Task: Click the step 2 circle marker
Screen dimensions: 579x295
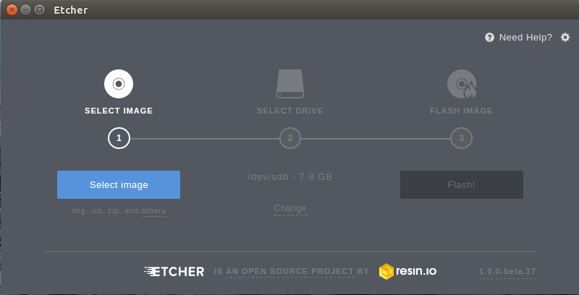Action: [x=290, y=138]
